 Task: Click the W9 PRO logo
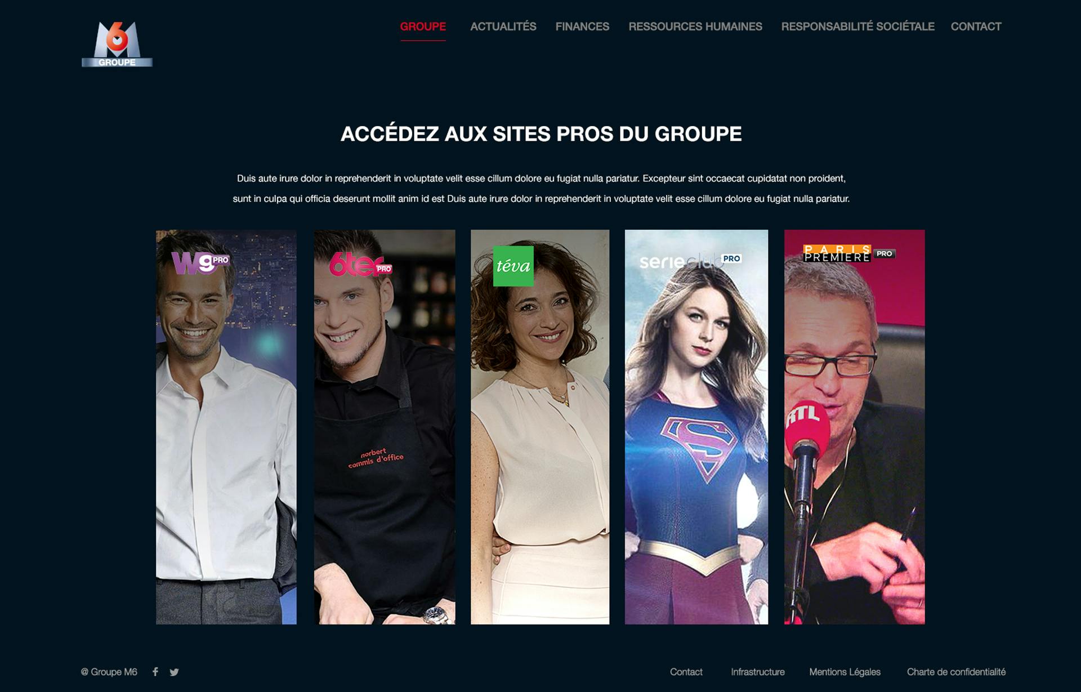pyautogui.click(x=200, y=262)
